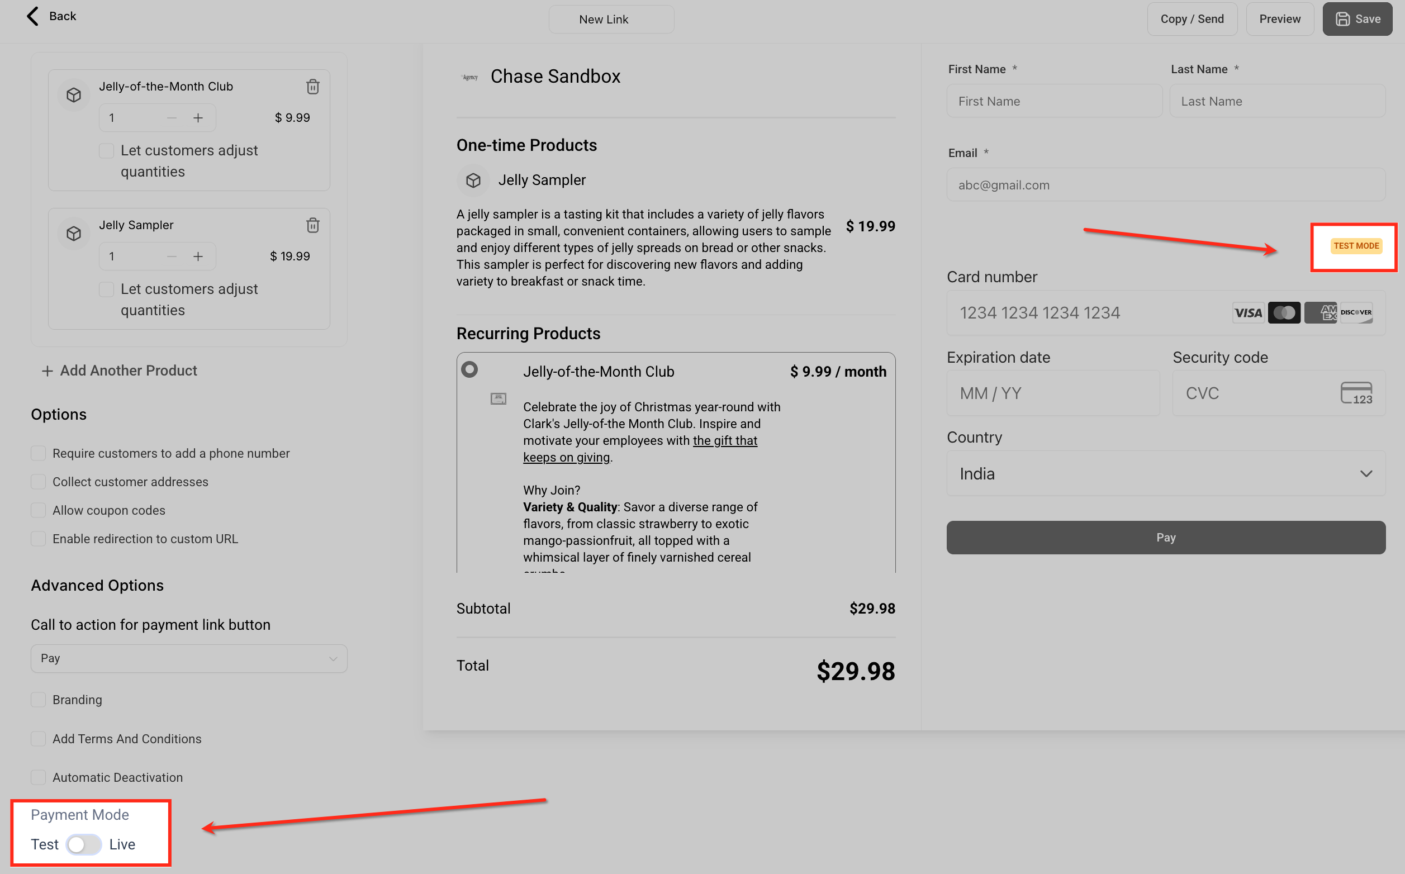The height and width of the screenshot is (874, 1405).
Task: Click the Copy / Send button
Action: [1192, 19]
